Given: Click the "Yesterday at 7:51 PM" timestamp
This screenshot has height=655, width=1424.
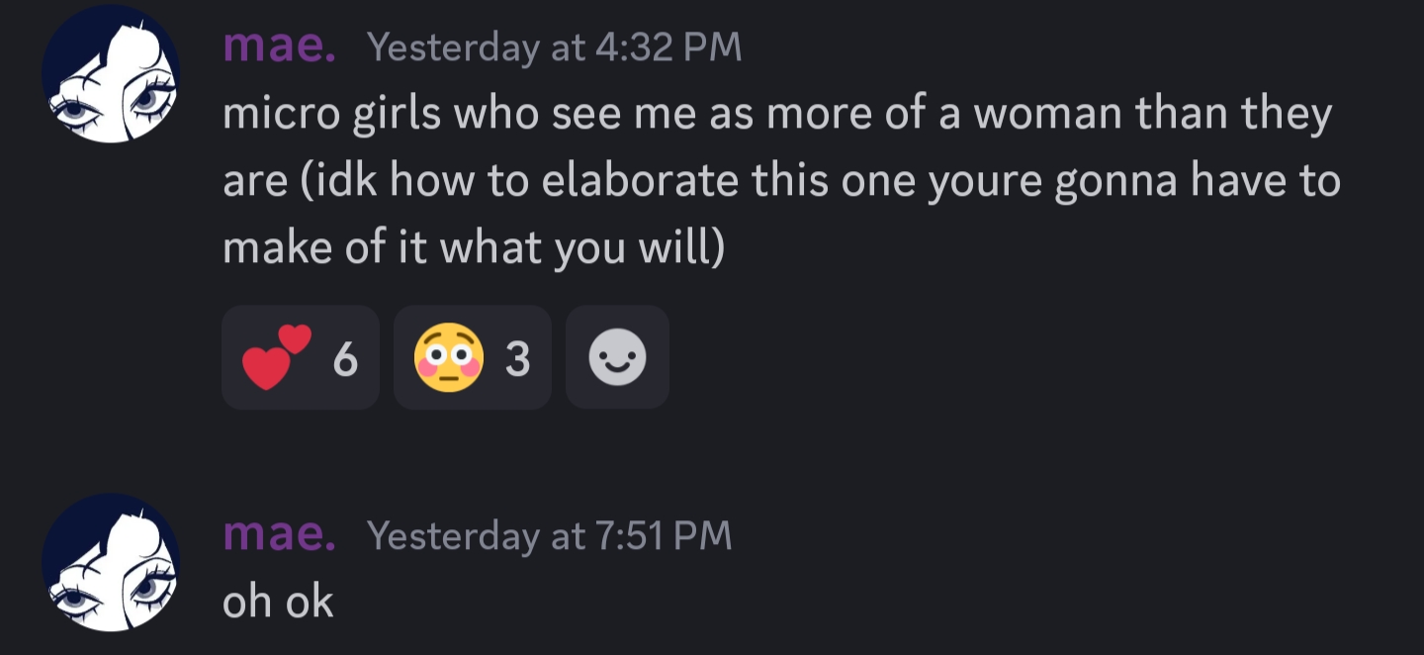Looking at the screenshot, I should [549, 535].
